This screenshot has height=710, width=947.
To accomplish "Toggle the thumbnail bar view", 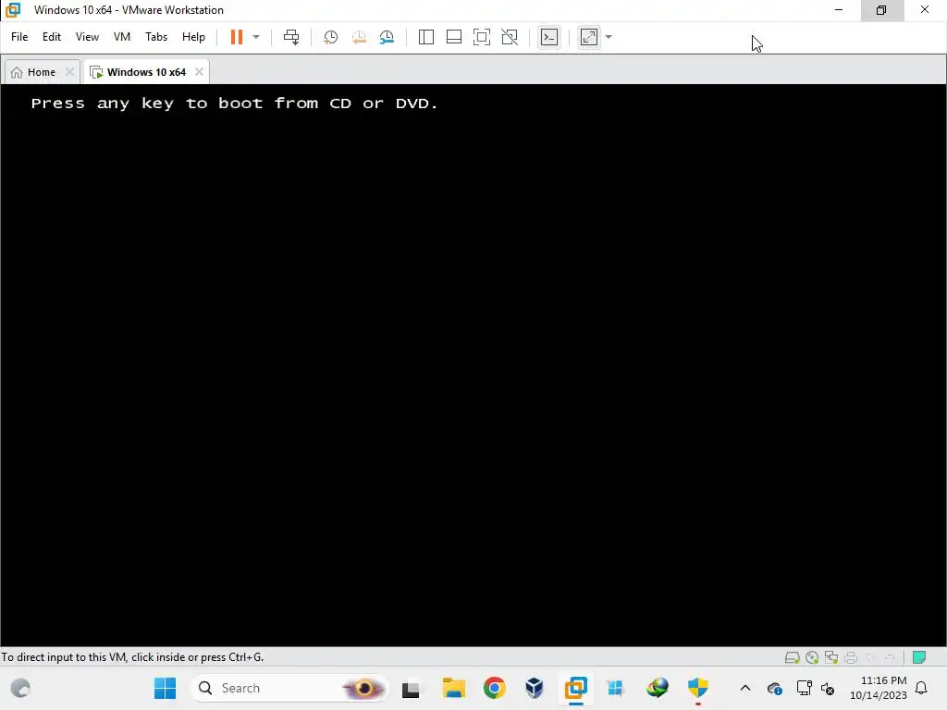I will point(453,37).
